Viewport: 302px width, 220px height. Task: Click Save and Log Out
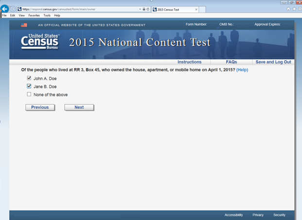click(x=273, y=62)
